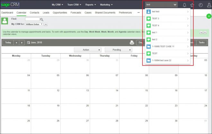Click the favorites star icon

(x=192, y=5)
